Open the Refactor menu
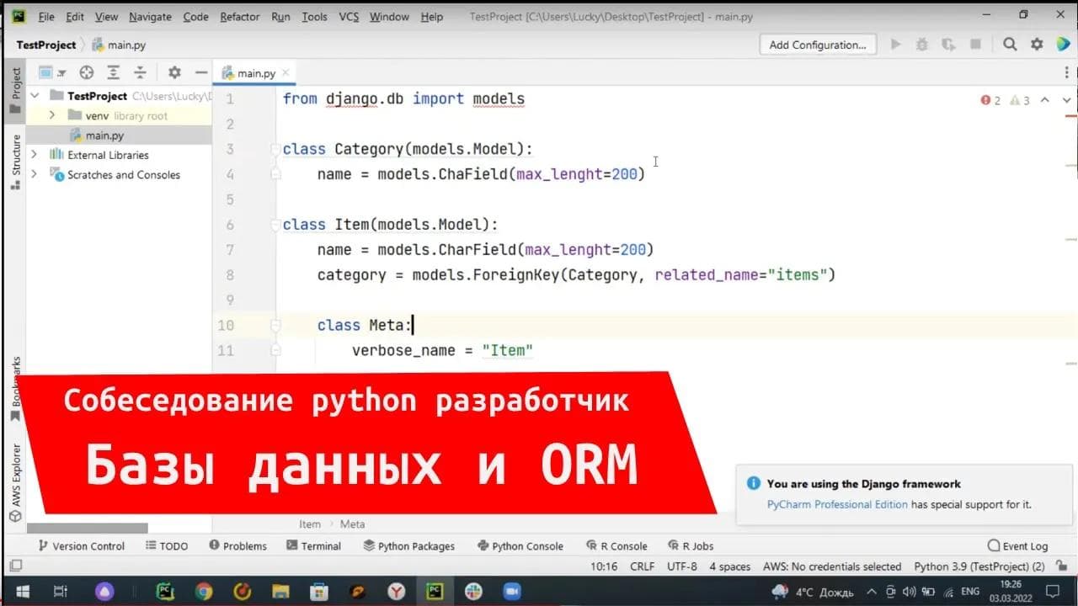Image resolution: width=1078 pixels, height=606 pixels. tap(239, 16)
